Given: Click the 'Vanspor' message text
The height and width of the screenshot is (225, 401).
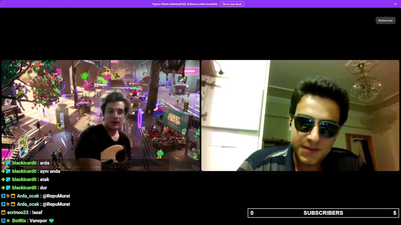Looking at the screenshot, I should [x=38, y=221].
